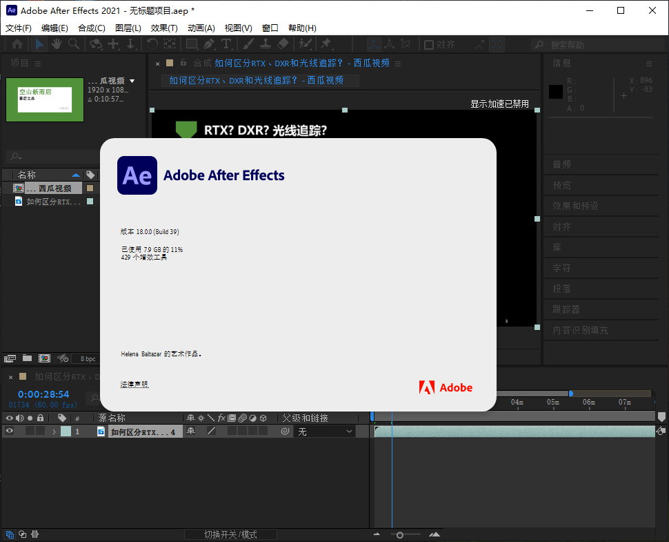Select the Roto Brush tool
Image resolution: width=669 pixels, height=542 pixels.
coord(305,44)
